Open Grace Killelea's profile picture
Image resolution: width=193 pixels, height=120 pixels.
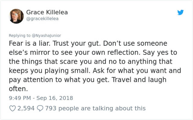pos(16,16)
